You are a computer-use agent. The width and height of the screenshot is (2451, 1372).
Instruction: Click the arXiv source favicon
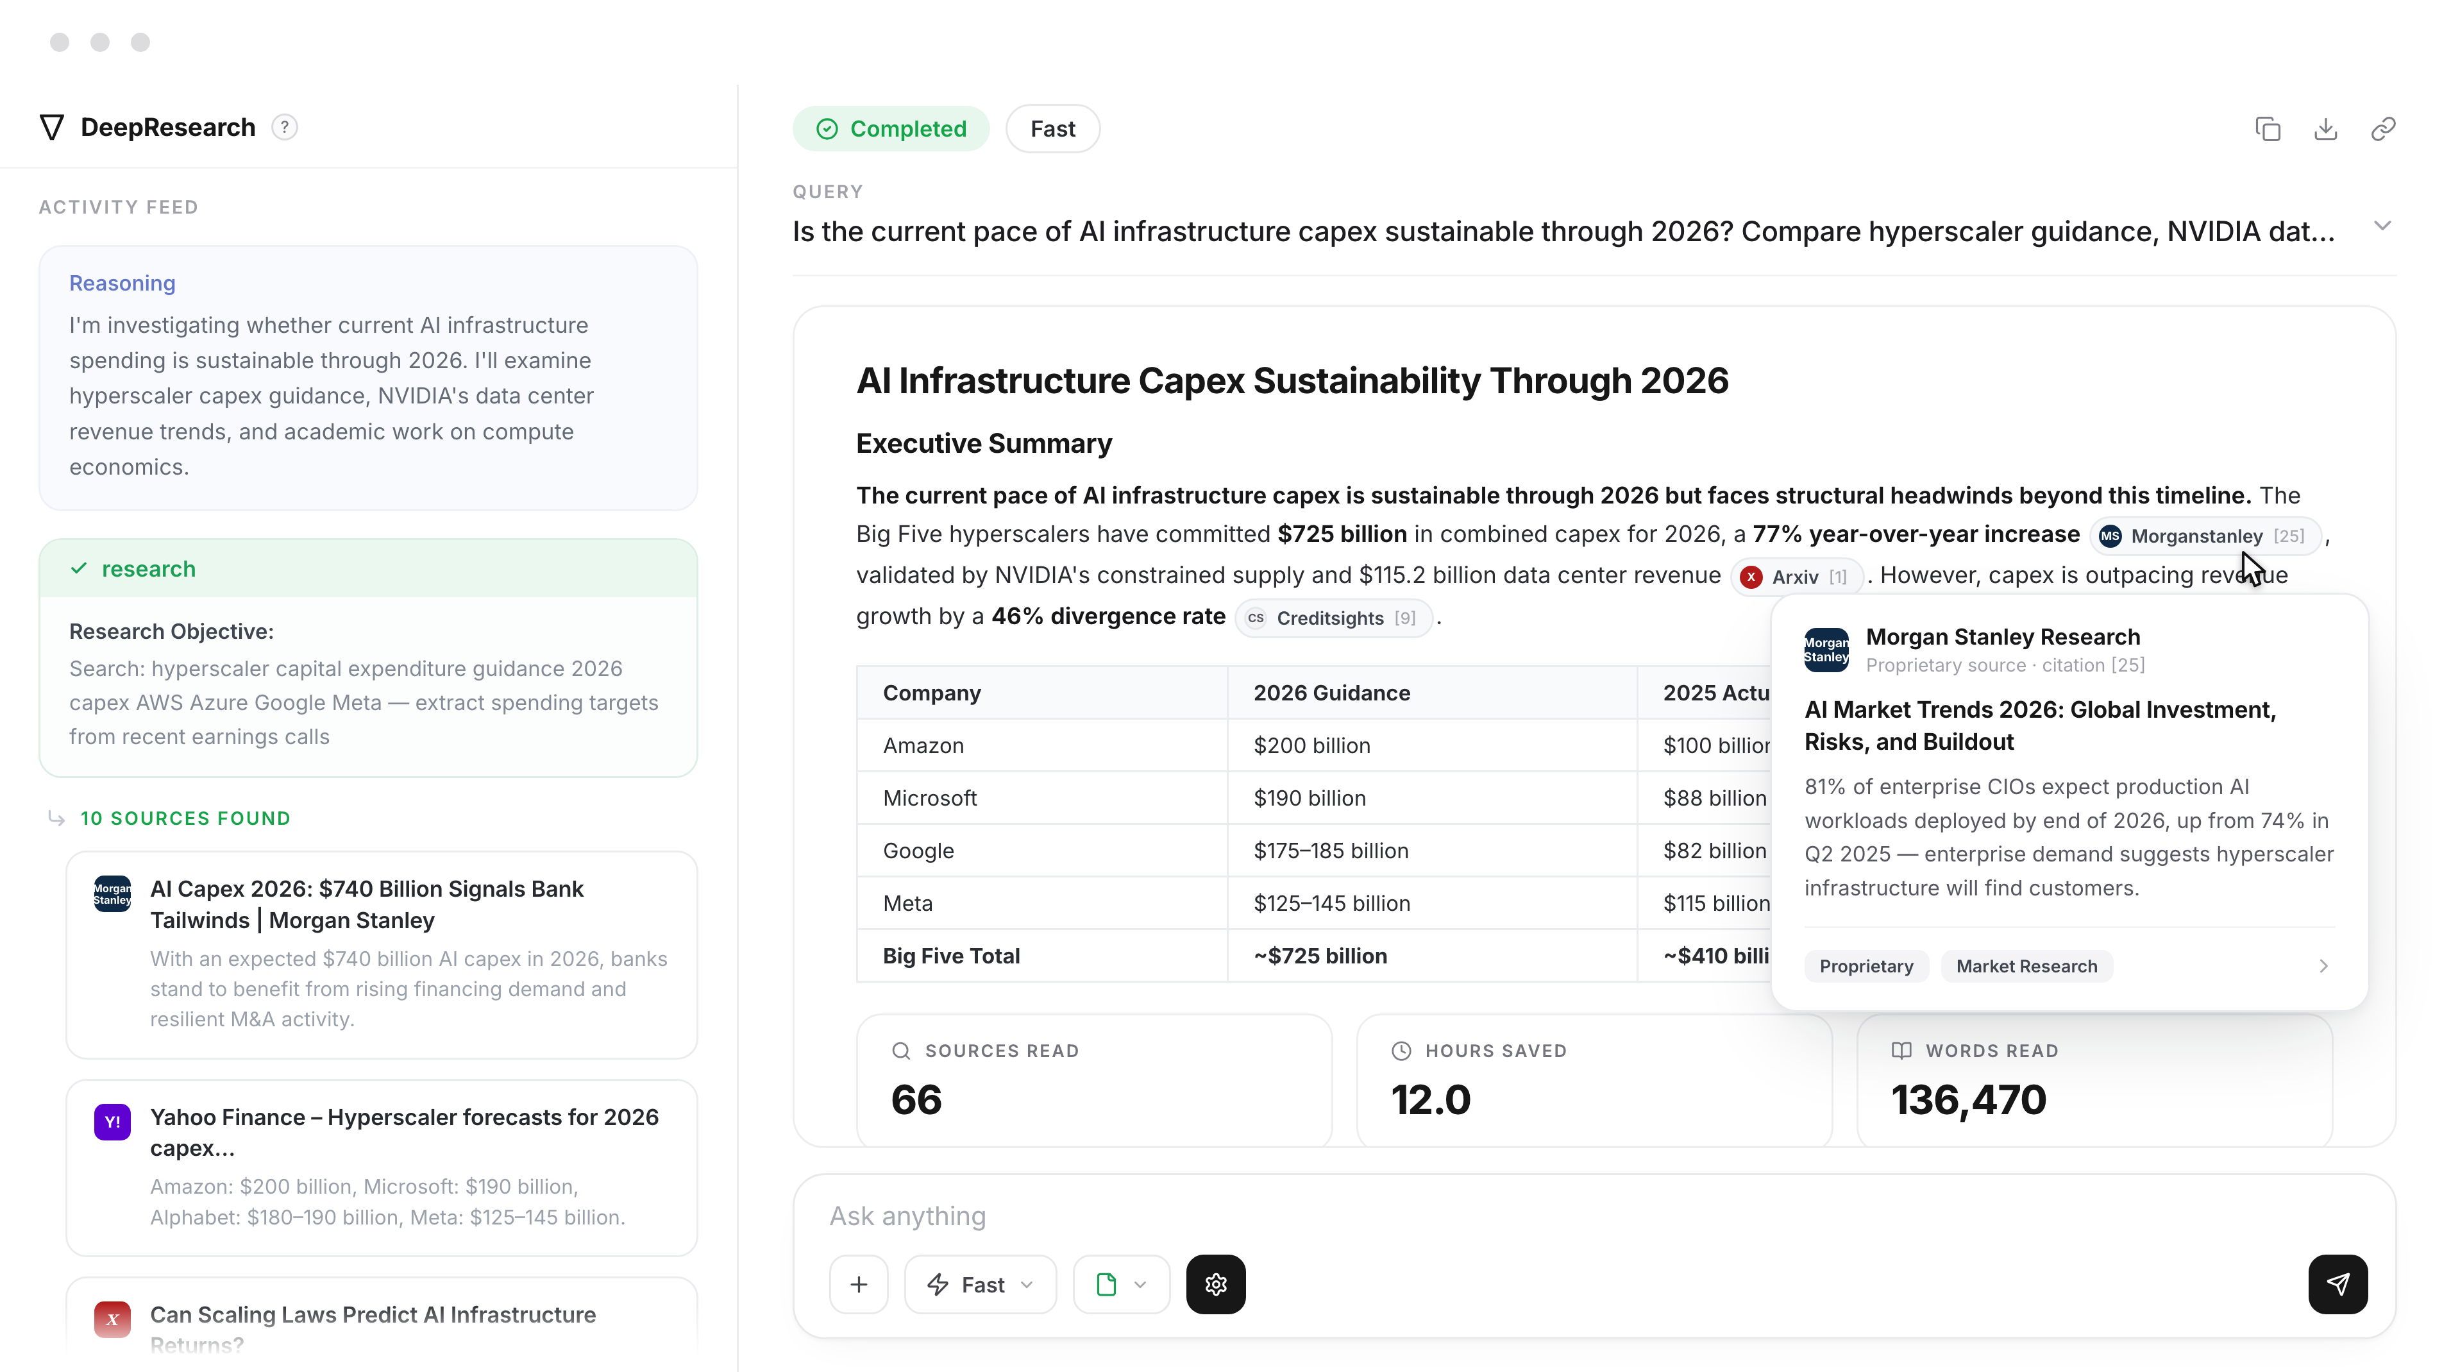tap(112, 1319)
